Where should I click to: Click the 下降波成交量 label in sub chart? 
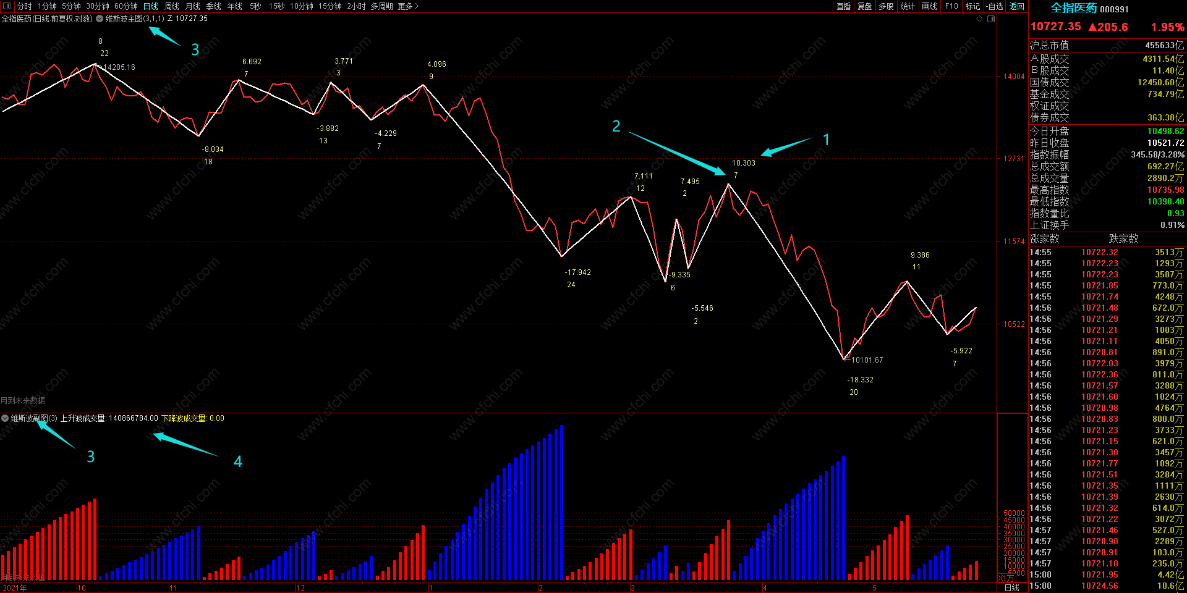point(184,418)
